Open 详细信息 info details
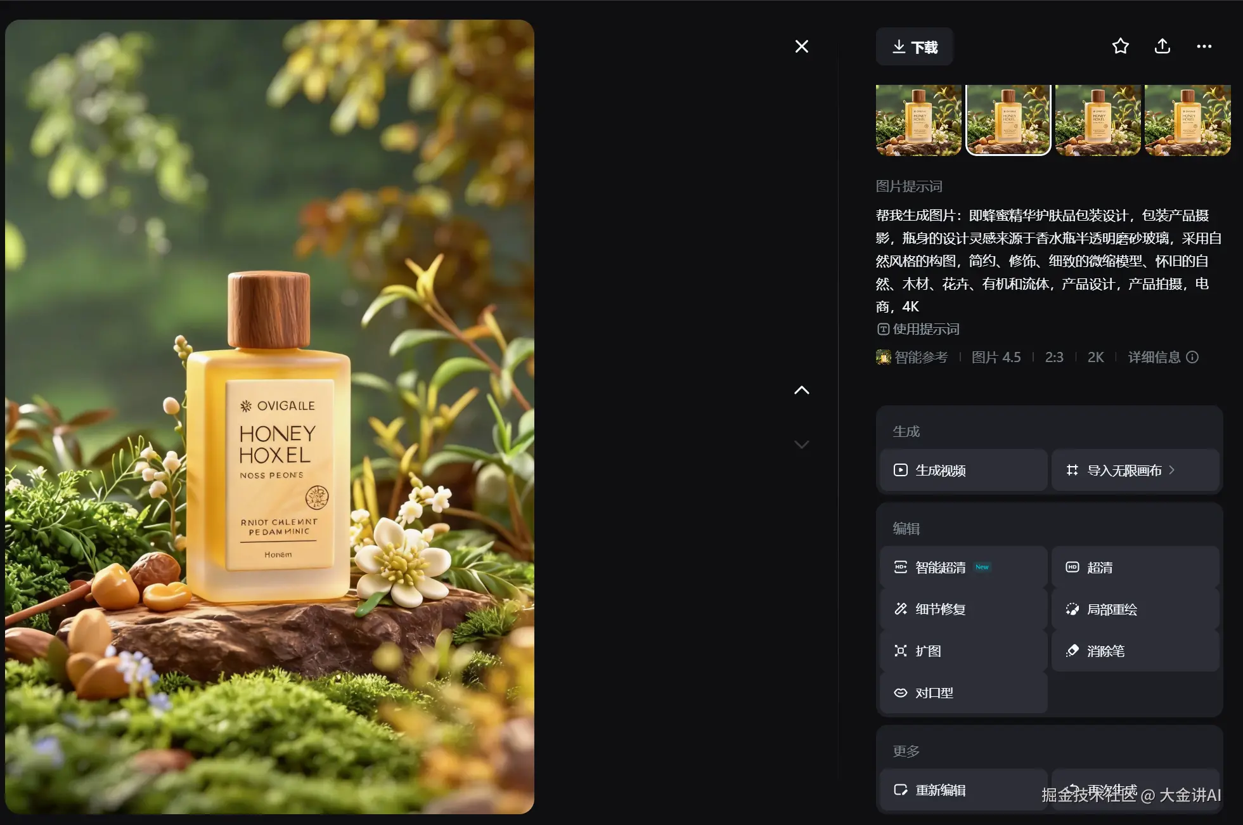Screen dimensions: 1243x825 point(1162,357)
